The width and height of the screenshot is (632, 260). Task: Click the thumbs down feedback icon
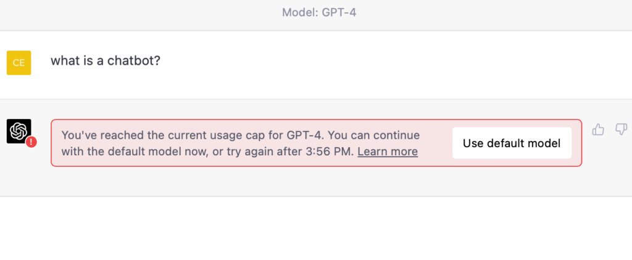pyautogui.click(x=621, y=129)
